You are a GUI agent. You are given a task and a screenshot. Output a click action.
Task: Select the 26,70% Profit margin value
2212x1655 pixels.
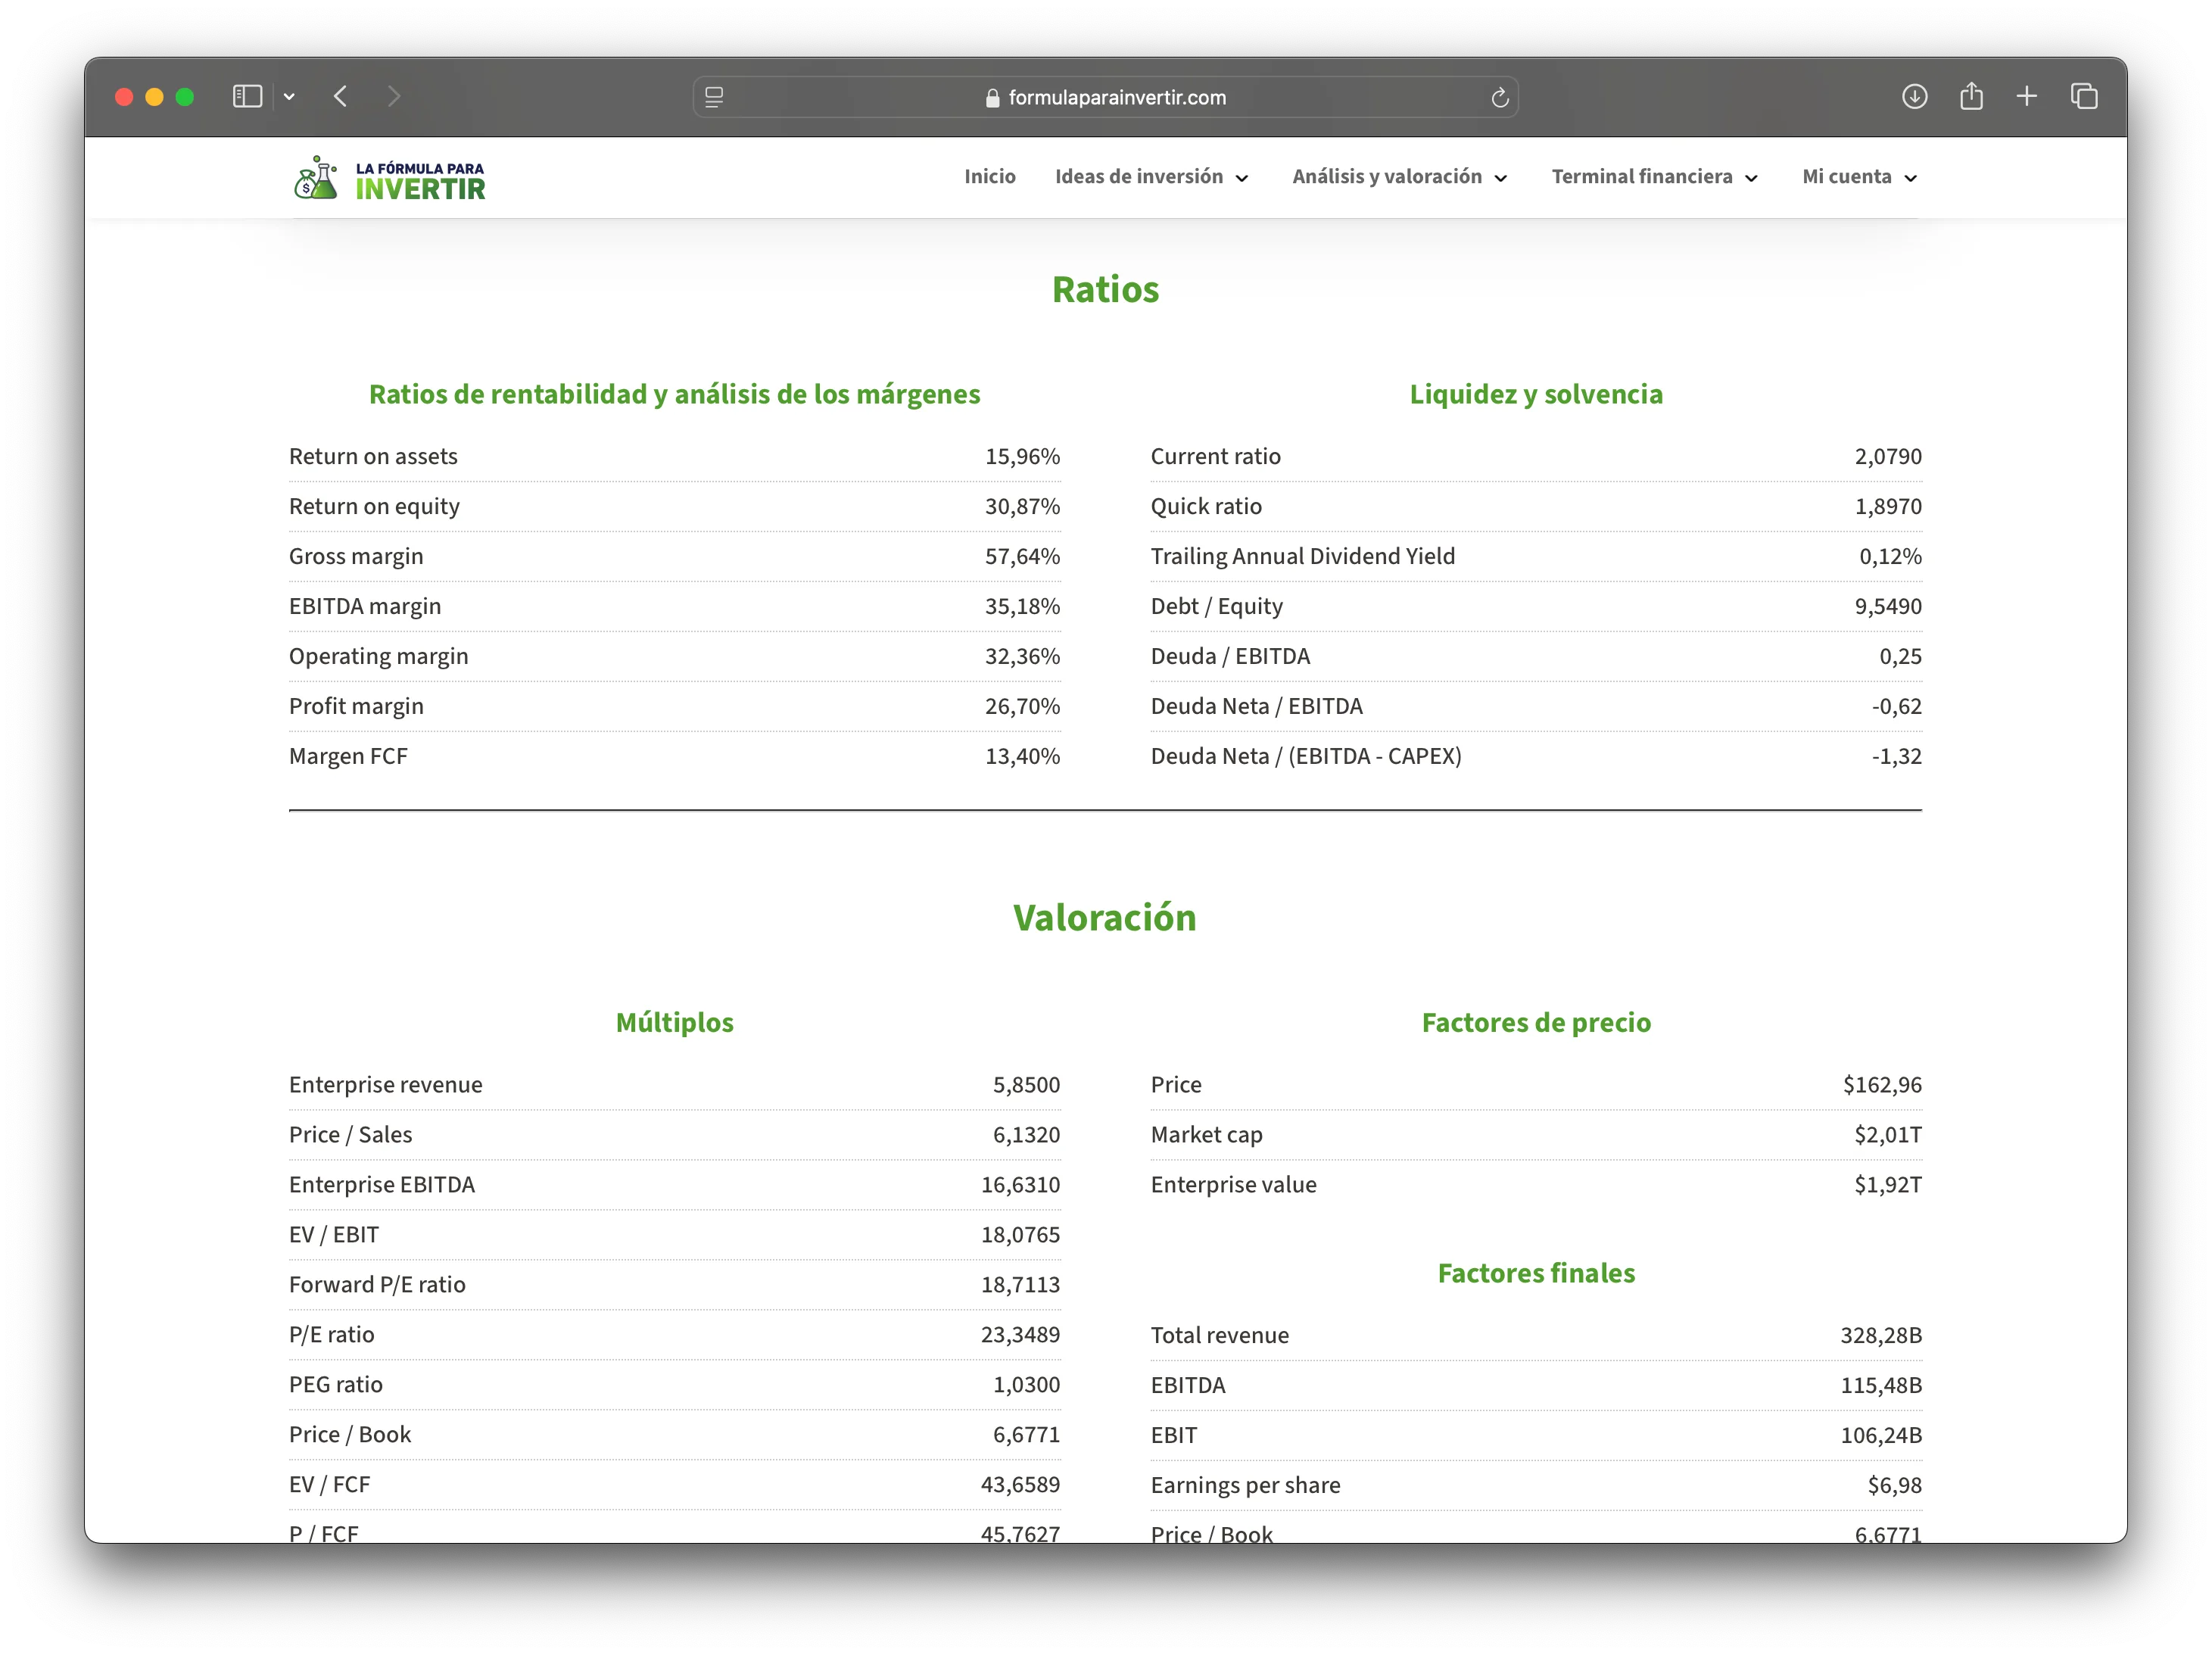coord(1022,706)
